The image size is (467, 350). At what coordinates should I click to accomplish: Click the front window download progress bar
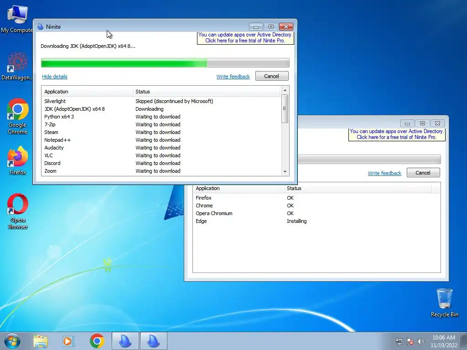point(165,63)
